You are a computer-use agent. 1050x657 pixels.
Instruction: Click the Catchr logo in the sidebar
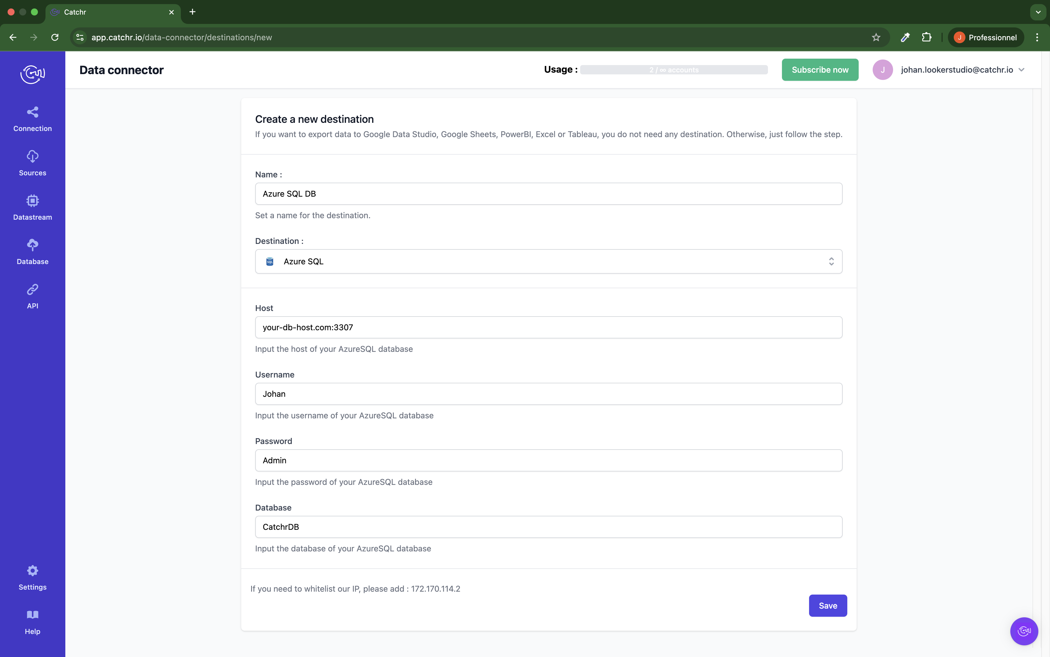click(33, 74)
